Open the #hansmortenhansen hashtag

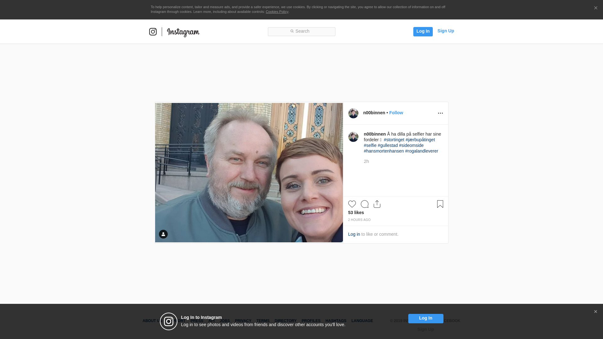coord(384,151)
